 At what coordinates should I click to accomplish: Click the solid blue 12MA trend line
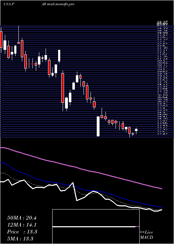[81, 189]
